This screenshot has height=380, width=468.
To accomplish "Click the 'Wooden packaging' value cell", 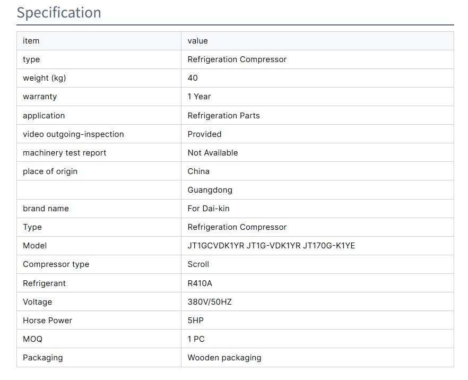I will [224, 358].
